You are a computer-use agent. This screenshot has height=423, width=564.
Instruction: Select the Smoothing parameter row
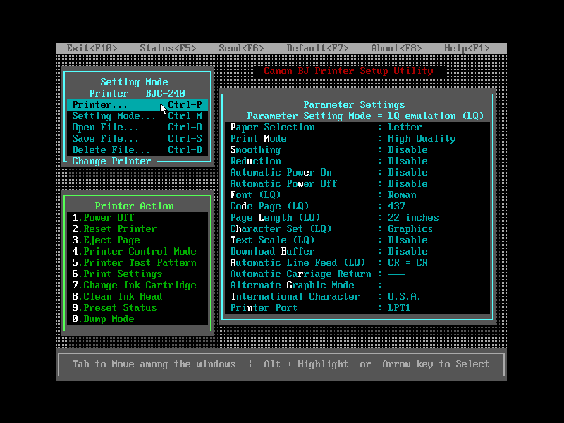click(x=357, y=149)
